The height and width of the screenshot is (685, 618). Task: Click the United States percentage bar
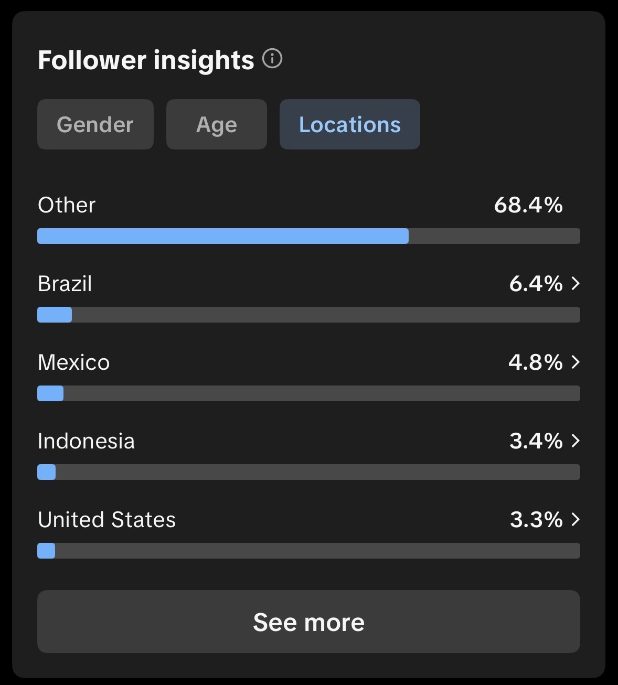pos(308,551)
